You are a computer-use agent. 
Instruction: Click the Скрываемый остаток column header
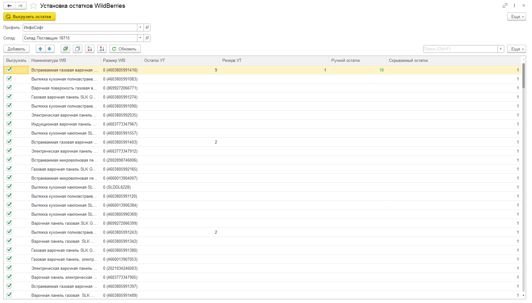pyautogui.click(x=454, y=60)
